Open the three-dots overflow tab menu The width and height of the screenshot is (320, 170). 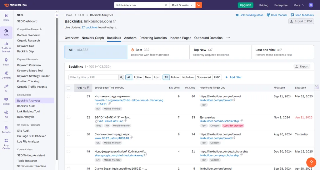coord(228,38)
